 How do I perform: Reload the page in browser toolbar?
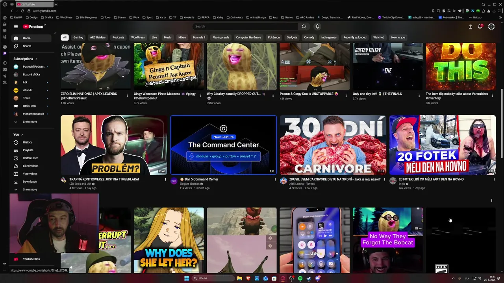pos(22,11)
